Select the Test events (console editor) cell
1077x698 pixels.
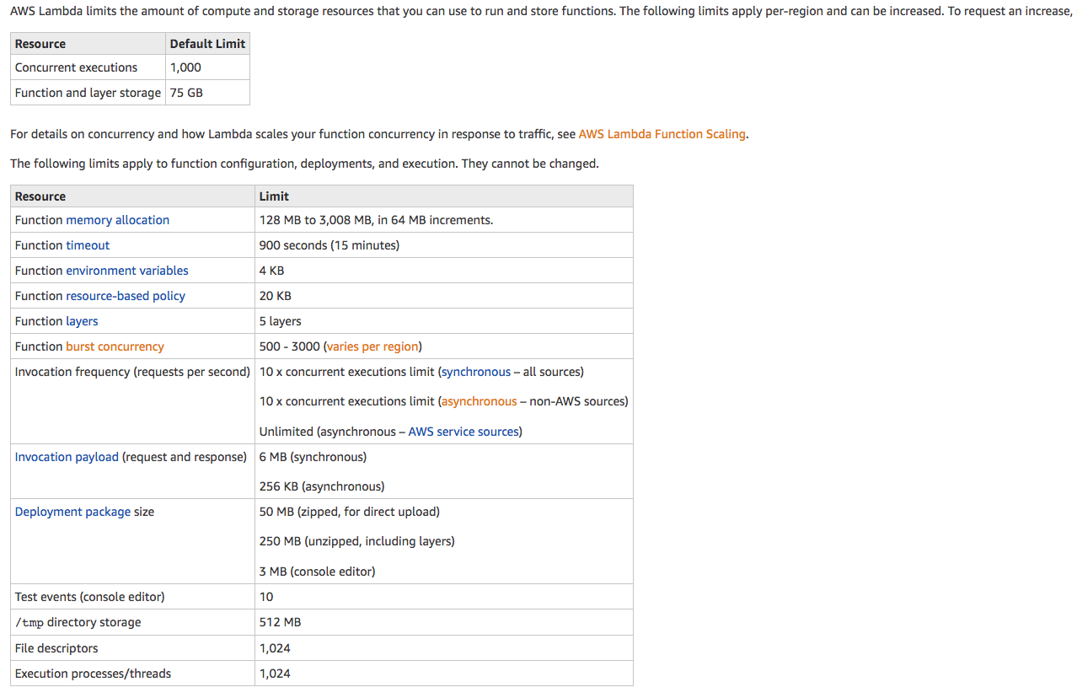pyautogui.click(x=132, y=597)
